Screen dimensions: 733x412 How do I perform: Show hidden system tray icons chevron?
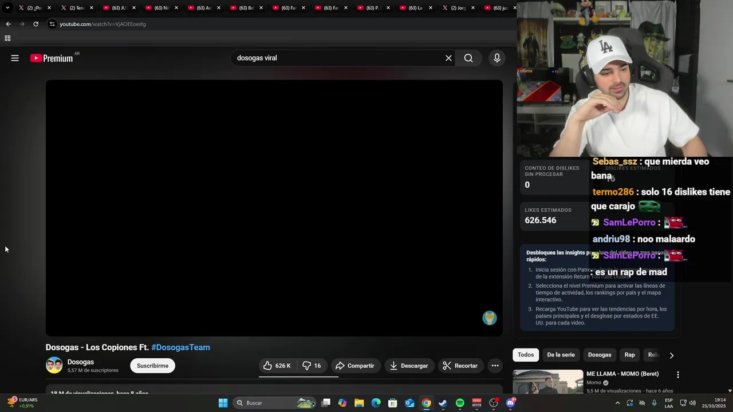[617, 403]
